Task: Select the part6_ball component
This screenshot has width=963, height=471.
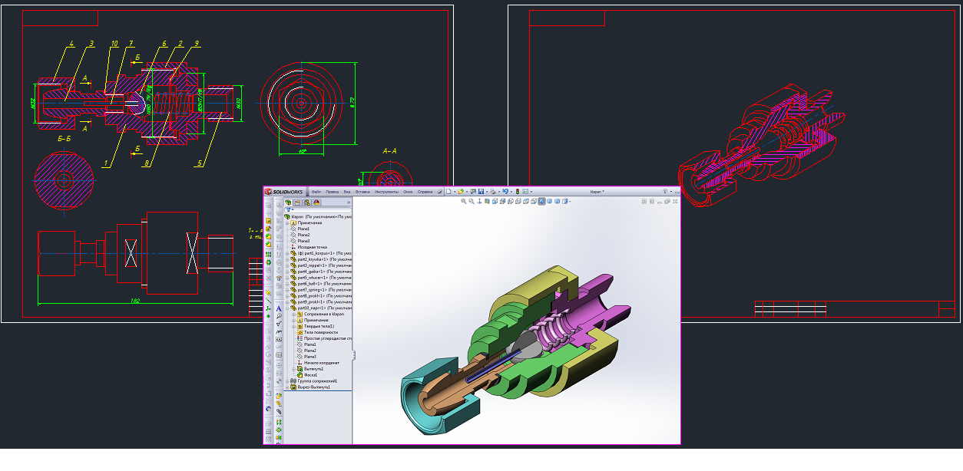Action: pos(321,284)
